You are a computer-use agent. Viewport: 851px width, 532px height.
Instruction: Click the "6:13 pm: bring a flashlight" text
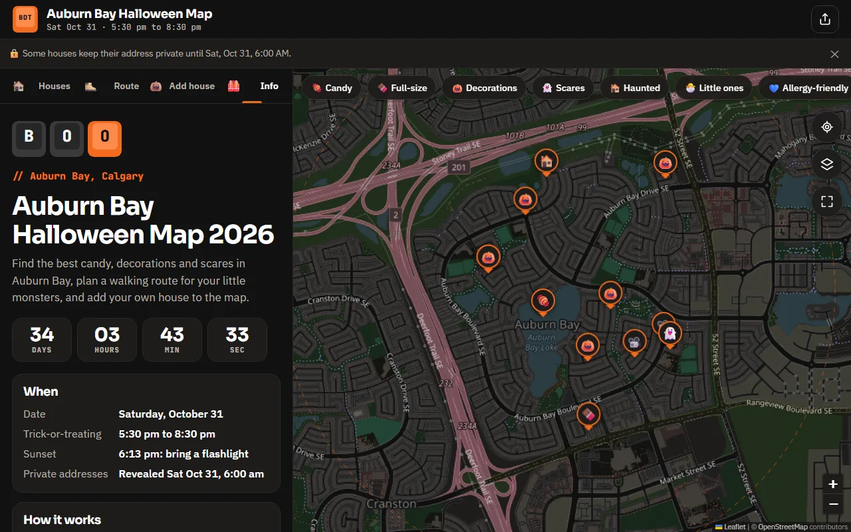click(183, 454)
